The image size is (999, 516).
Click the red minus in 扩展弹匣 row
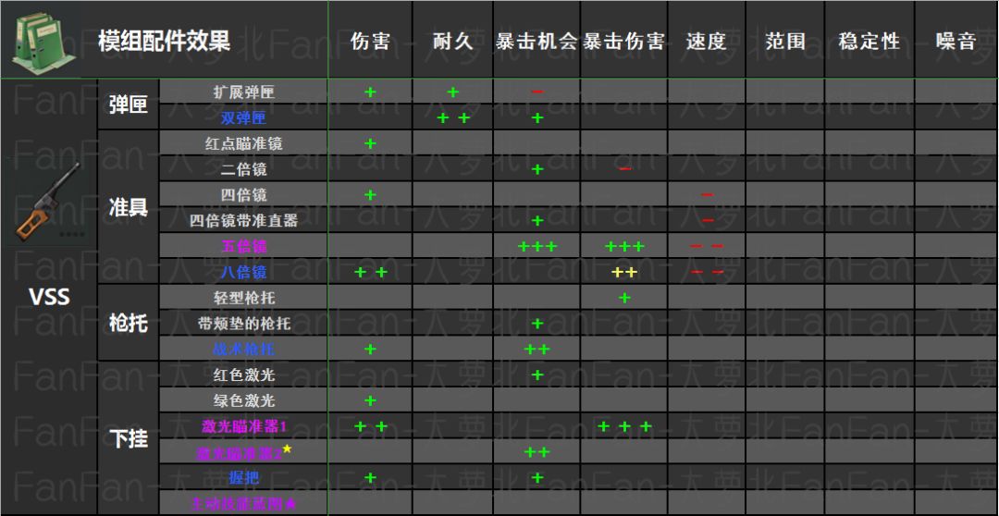click(537, 92)
